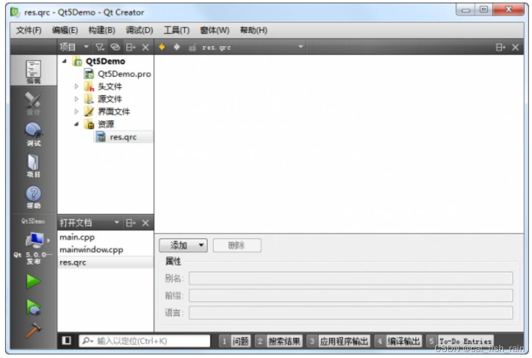Click the 前缀 input field
This screenshot has width=532, height=358.
pos(351,295)
